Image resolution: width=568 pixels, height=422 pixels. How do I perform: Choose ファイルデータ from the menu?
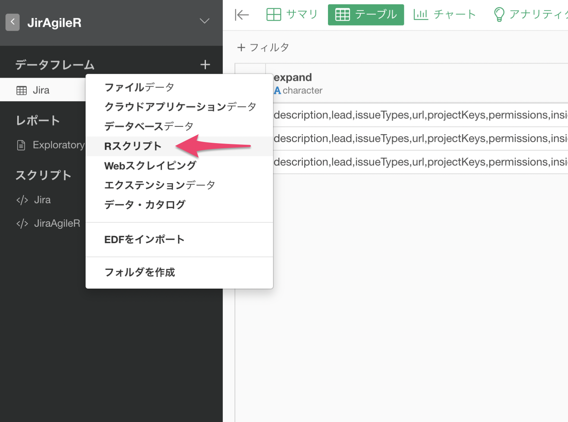139,87
